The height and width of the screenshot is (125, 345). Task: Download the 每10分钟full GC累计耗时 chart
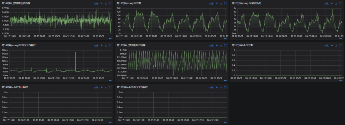coord(106,87)
